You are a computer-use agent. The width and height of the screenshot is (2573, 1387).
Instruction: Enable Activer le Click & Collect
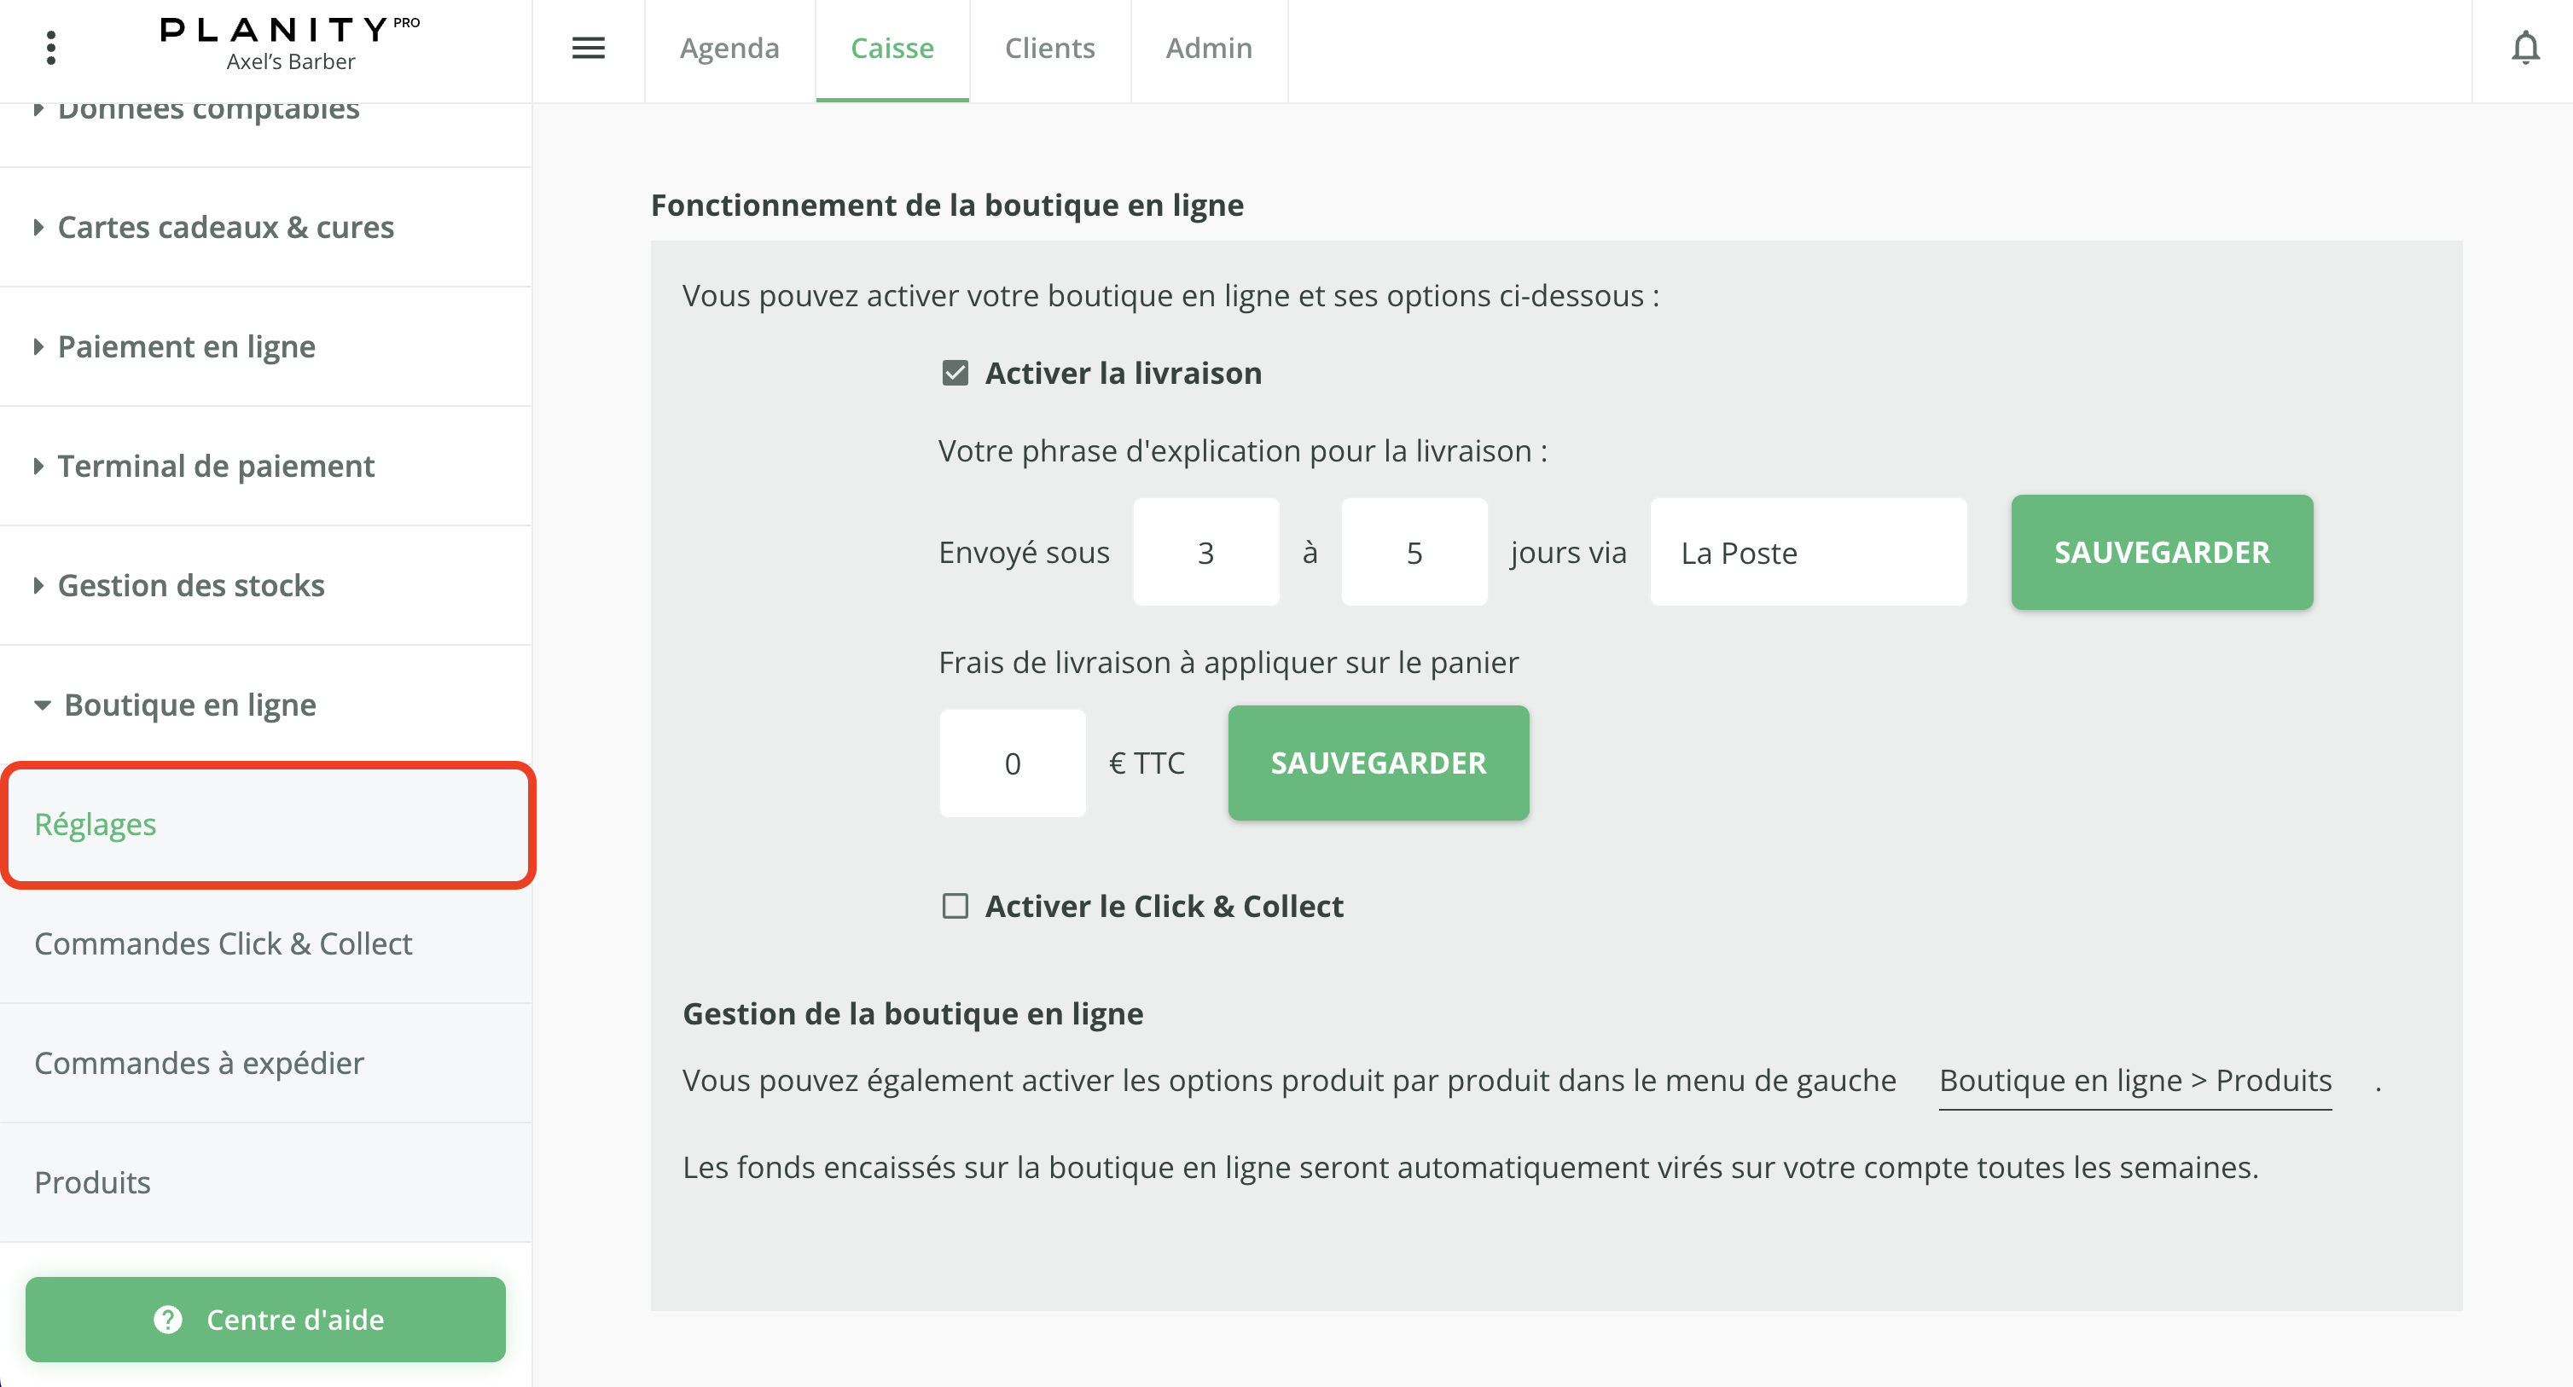tap(955, 906)
